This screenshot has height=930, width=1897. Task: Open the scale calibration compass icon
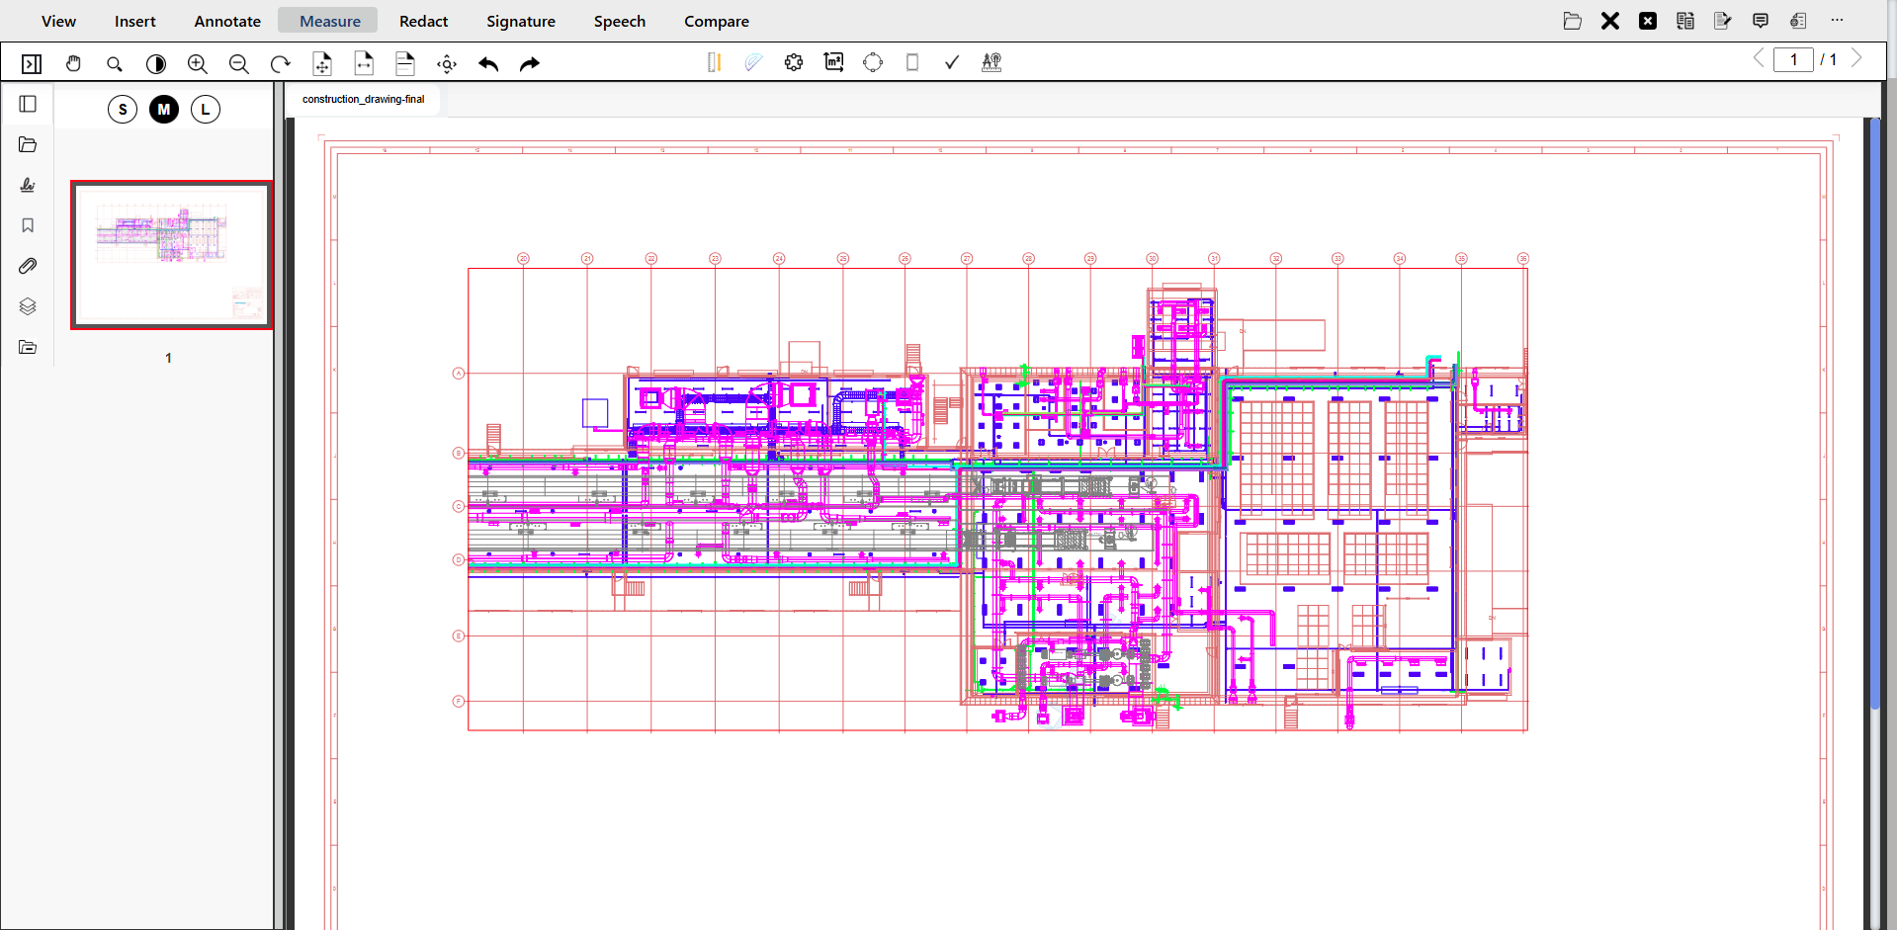click(x=992, y=62)
